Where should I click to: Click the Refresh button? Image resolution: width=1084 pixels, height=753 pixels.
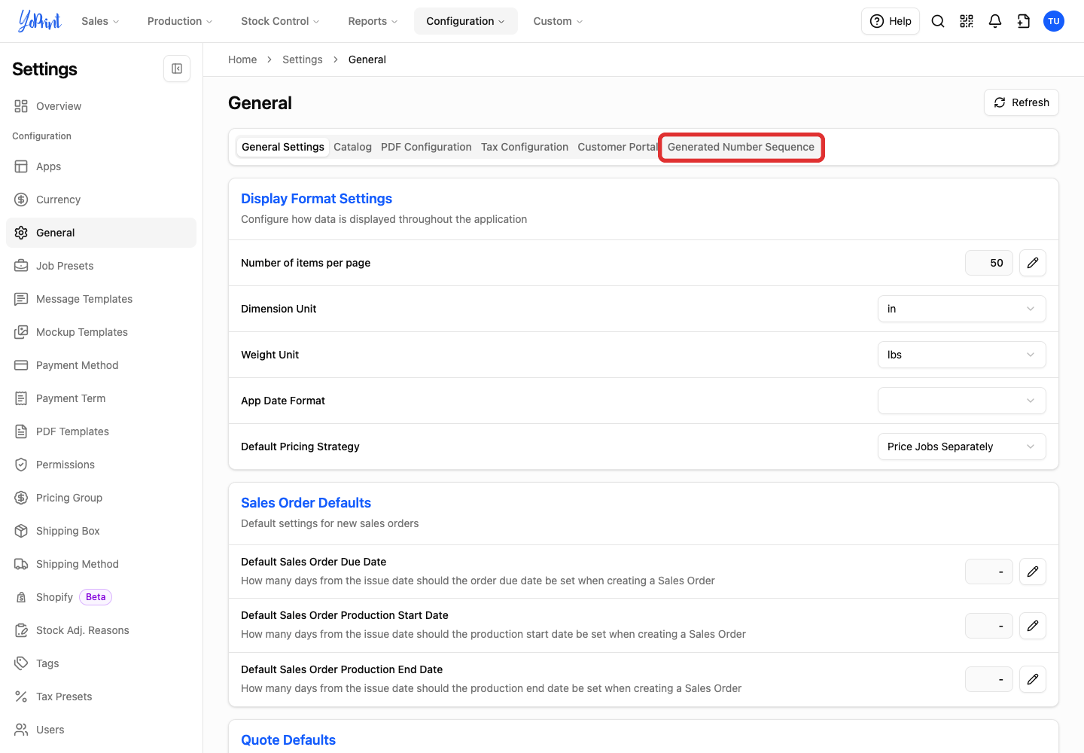coord(1022,102)
